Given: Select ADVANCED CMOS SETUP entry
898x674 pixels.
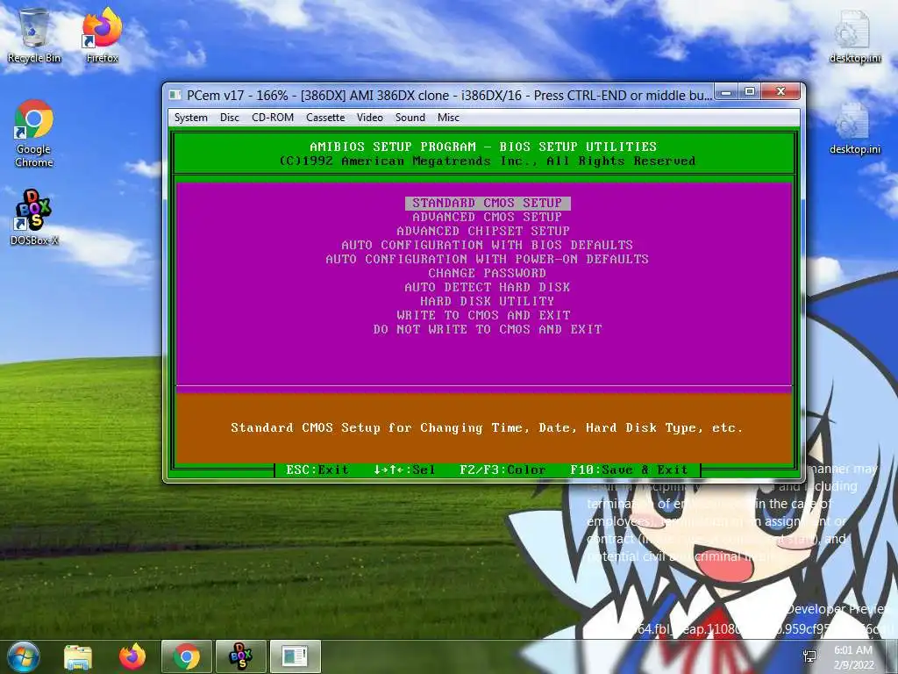Looking at the screenshot, I should pos(488,218).
